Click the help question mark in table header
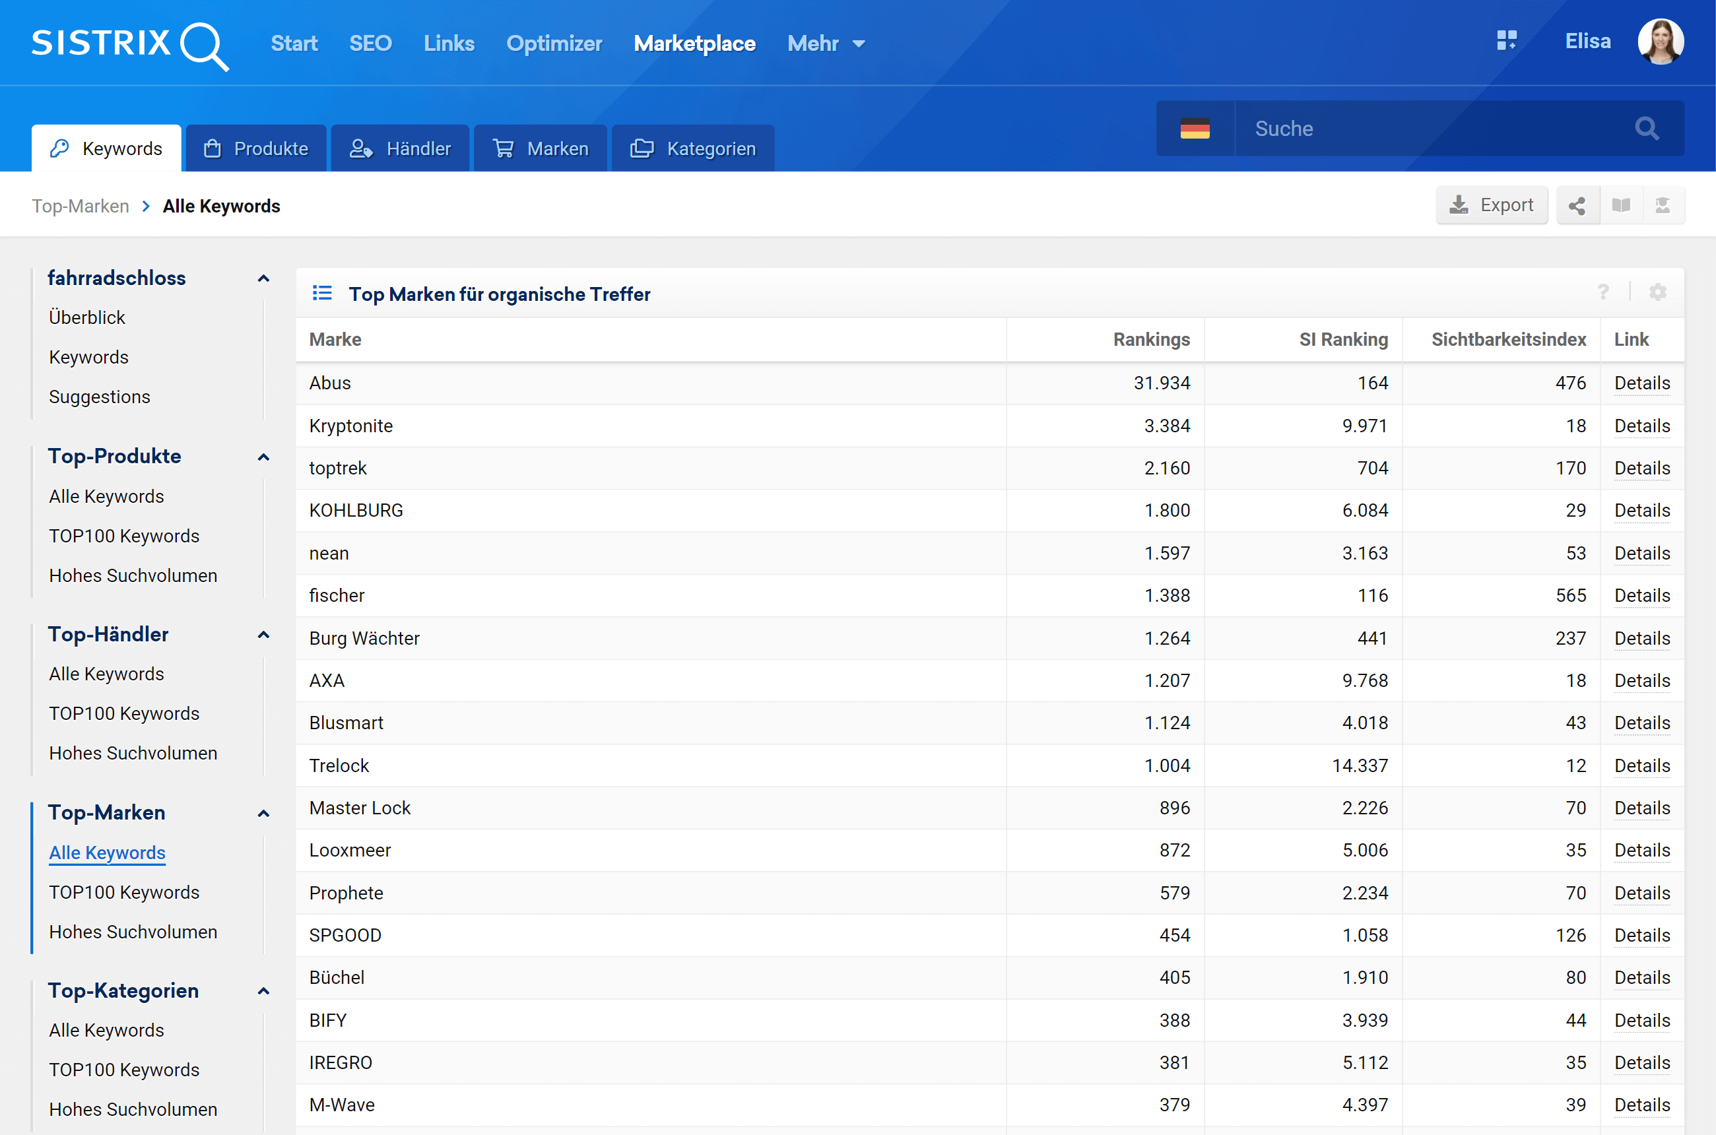This screenshot has height=1135, width=1716. tap(1603, 292)
